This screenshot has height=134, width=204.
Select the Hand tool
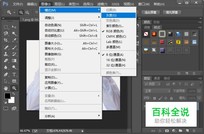(6, 88)
